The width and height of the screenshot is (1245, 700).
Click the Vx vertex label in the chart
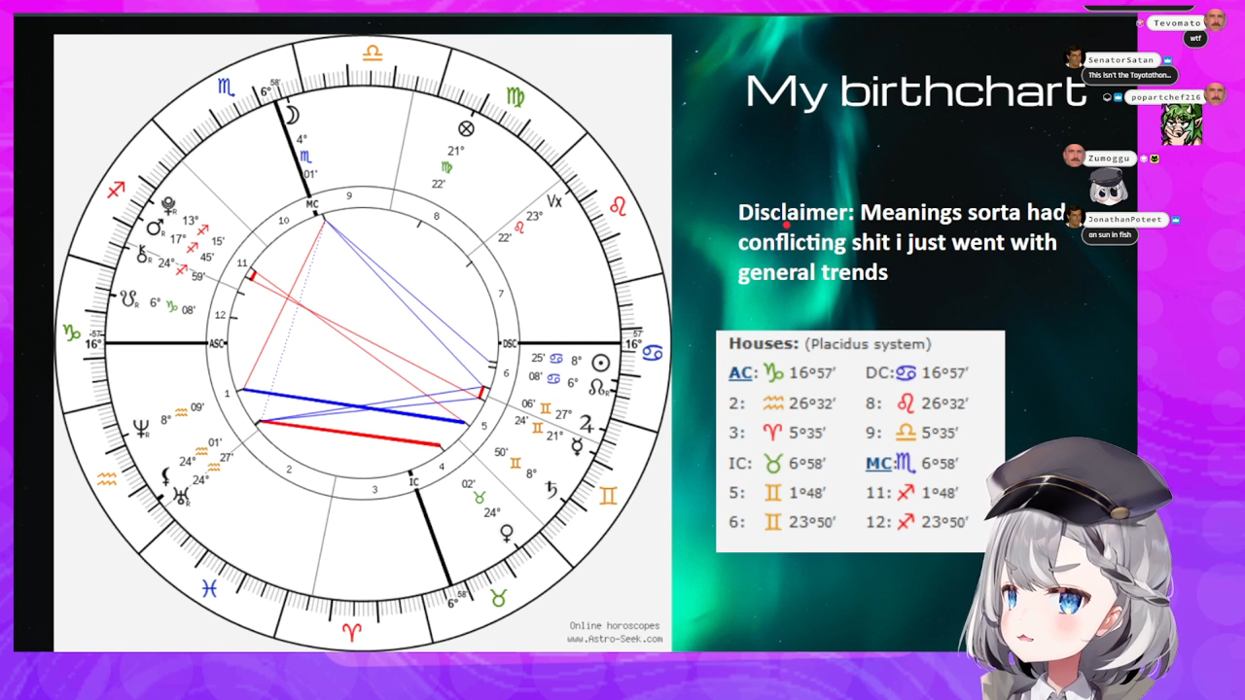(x=554, y=201)
